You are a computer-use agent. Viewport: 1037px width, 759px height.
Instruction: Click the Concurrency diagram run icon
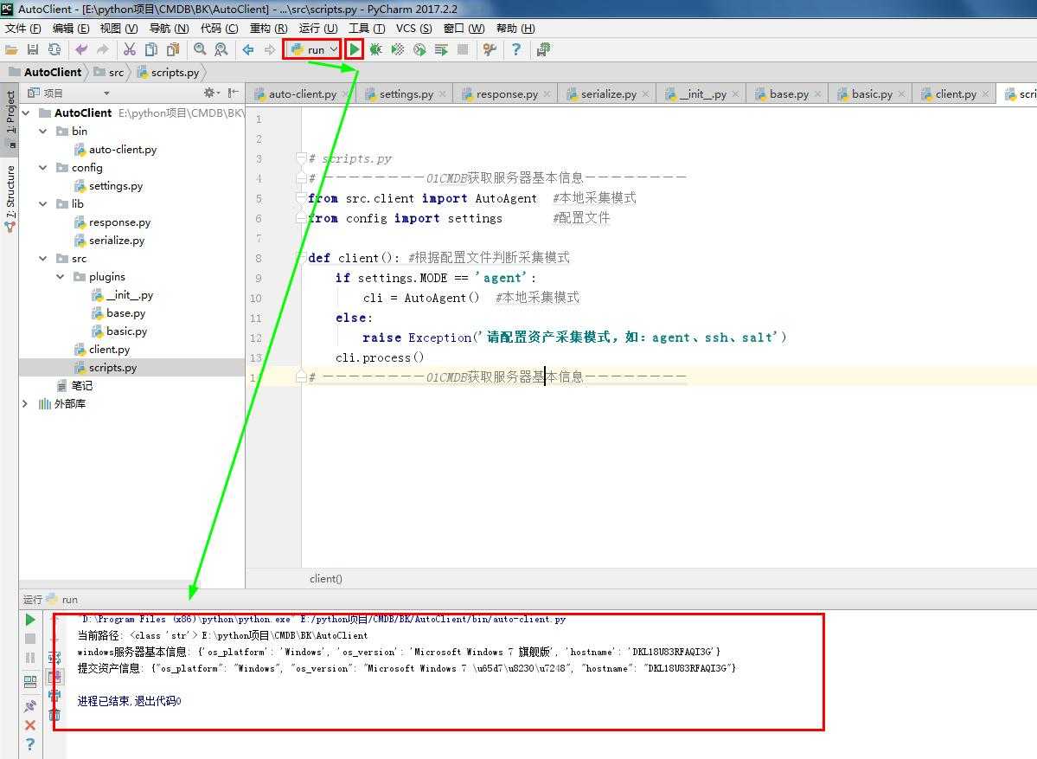[441, 49]
